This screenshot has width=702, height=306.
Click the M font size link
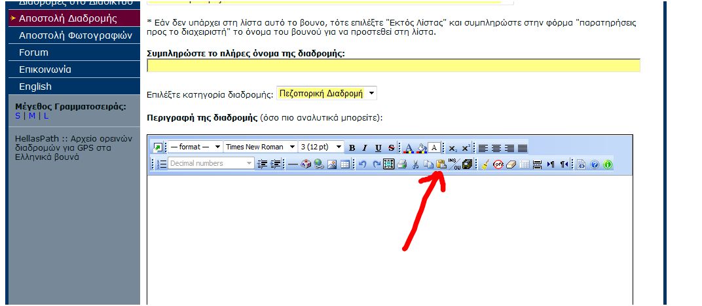[31, 116]
